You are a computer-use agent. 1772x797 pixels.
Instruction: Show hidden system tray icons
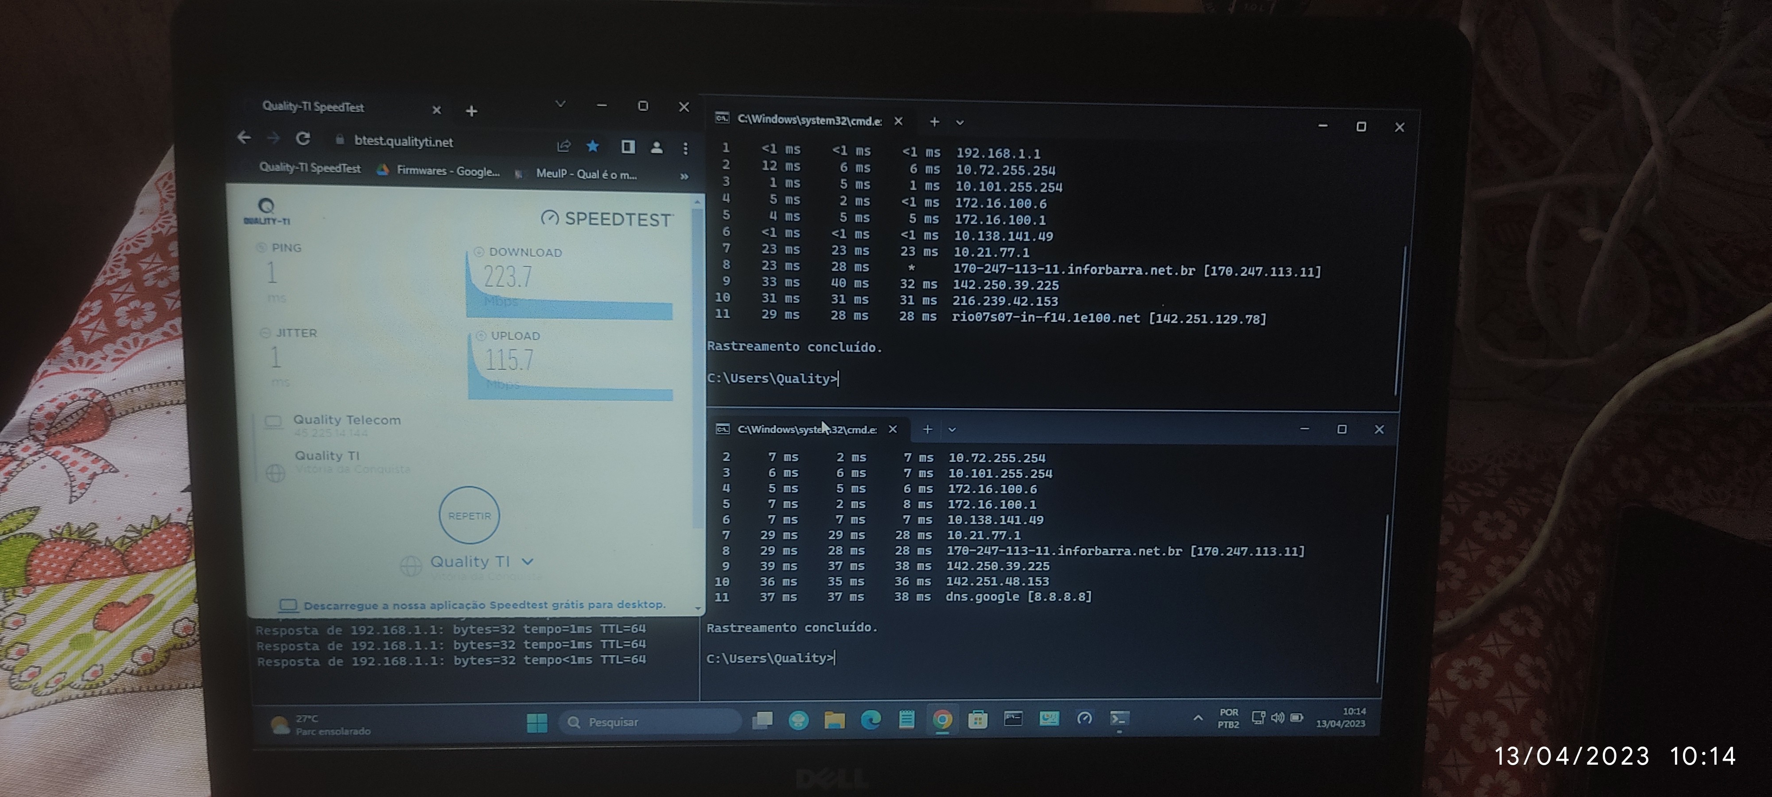[x=1197, y=718]
